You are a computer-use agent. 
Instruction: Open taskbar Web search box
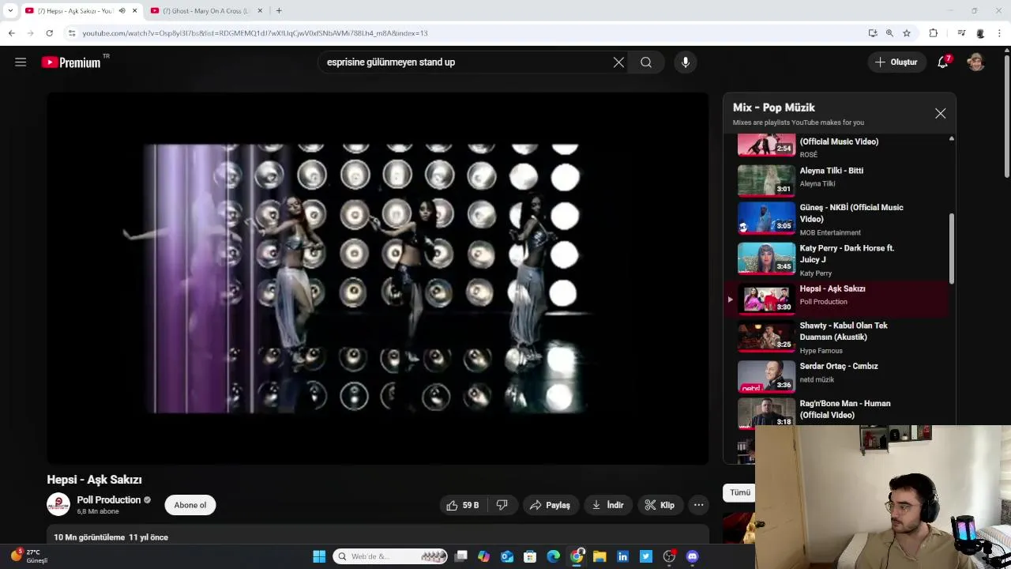pyautogui.click(x=390, y=556)
